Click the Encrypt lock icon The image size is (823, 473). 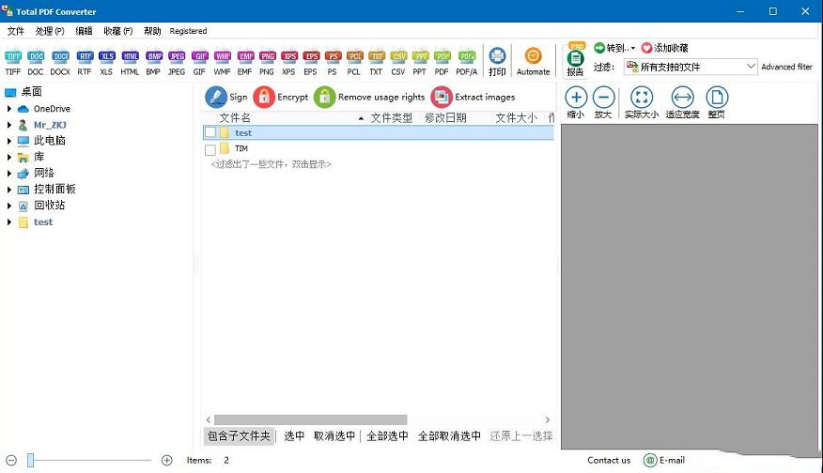coord(264,97)
